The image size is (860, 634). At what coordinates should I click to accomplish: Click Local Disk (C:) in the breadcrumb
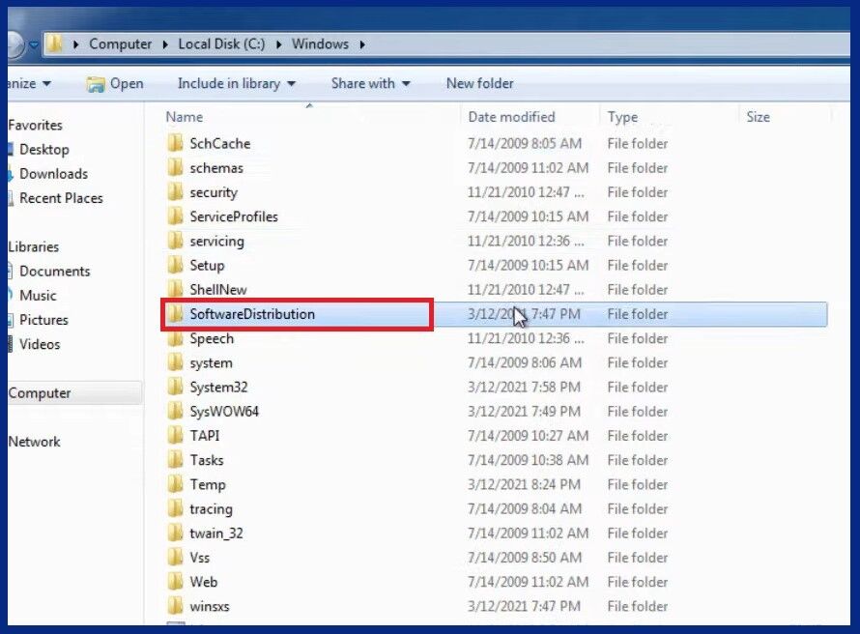point(220,43)
